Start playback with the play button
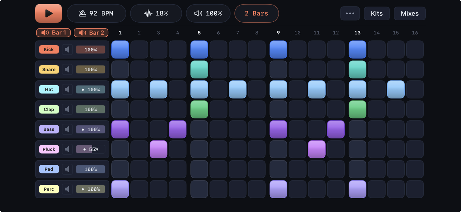 coord(48,13)
